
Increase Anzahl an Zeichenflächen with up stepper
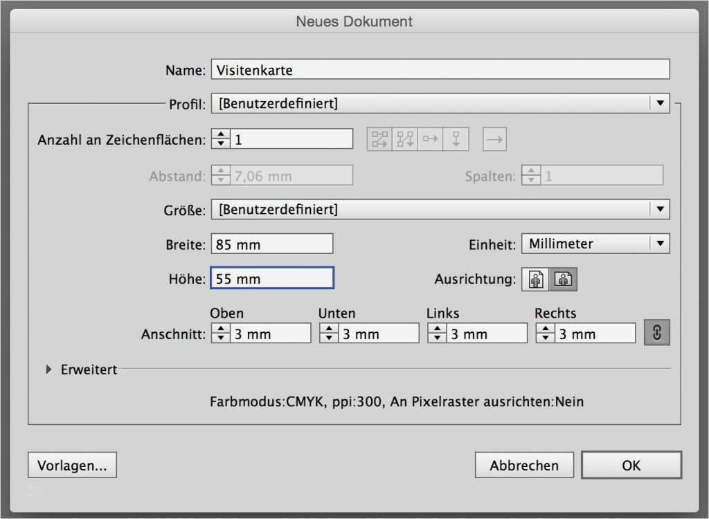(x=221, y=134)
